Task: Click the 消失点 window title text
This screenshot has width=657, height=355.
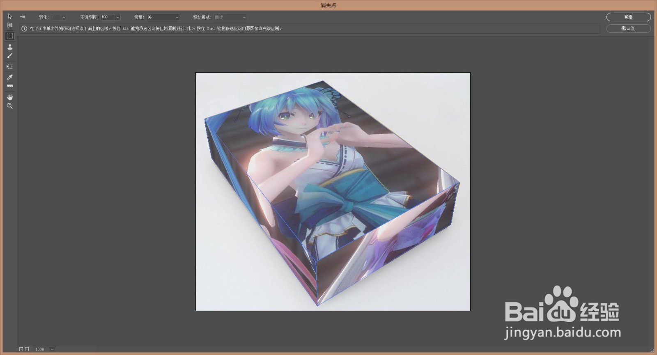Action: coord(328,5)
